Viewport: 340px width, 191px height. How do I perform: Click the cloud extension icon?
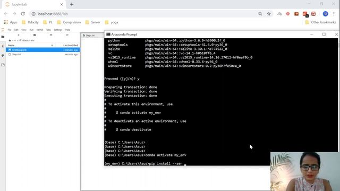point(279,14)
